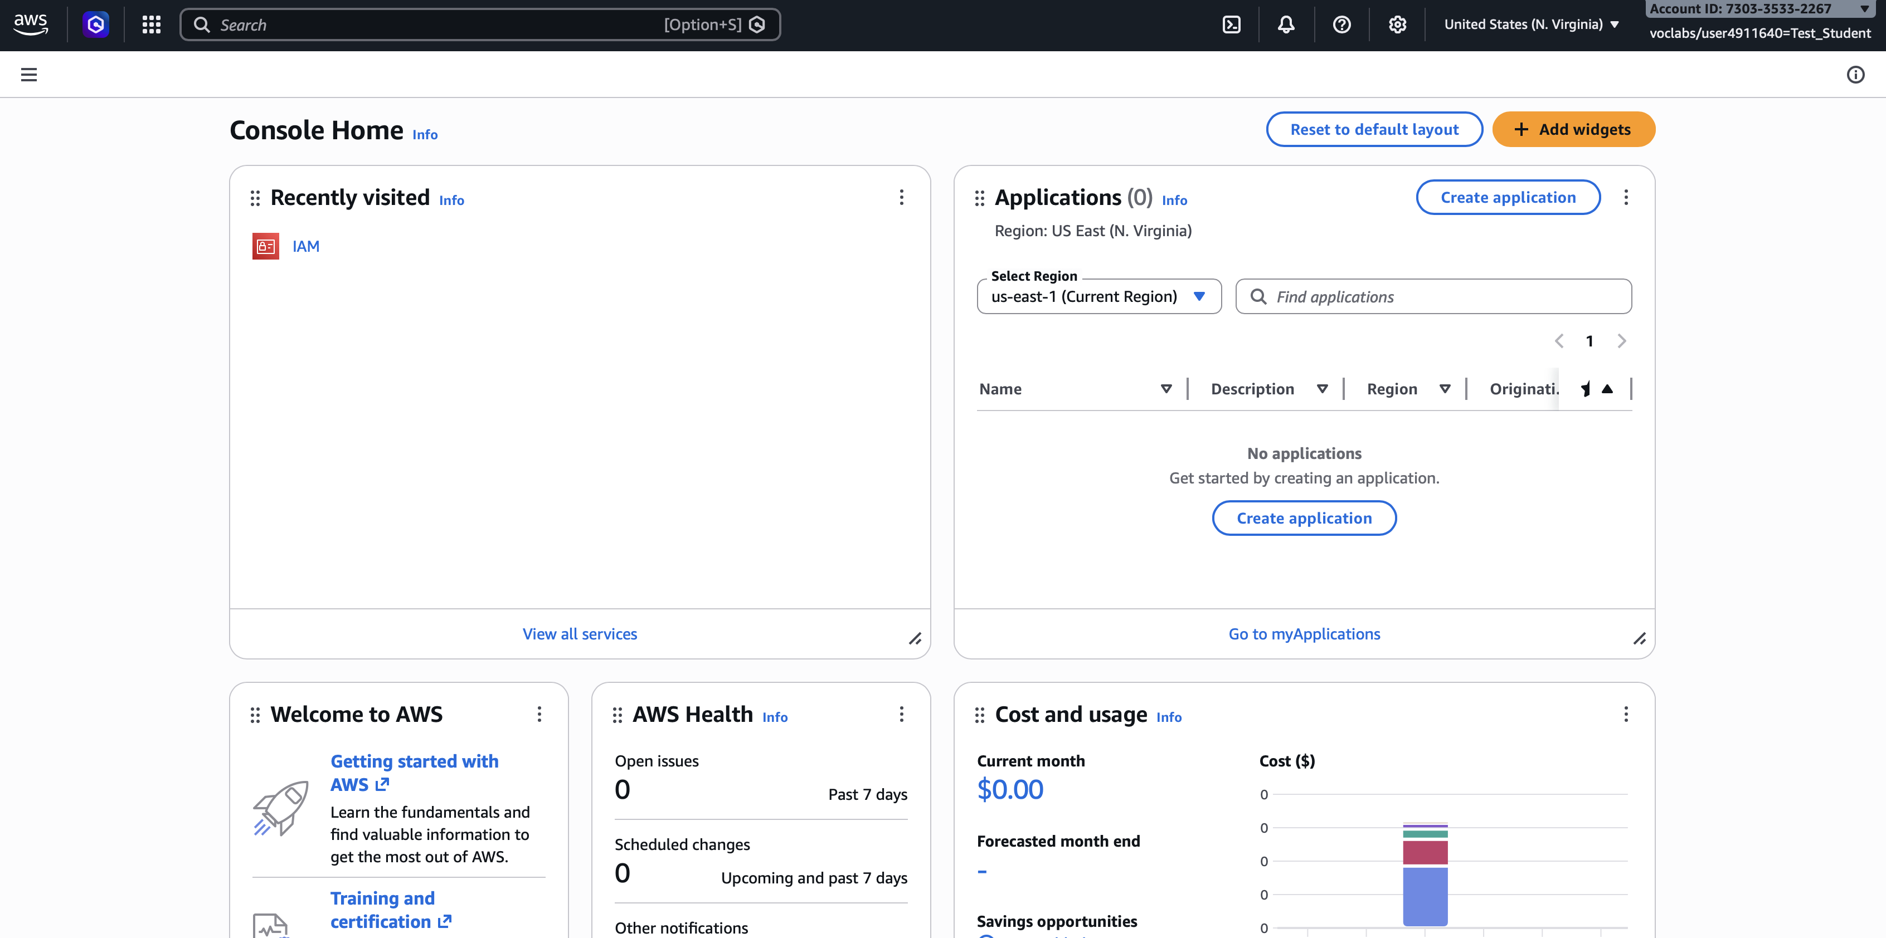Image resolution: width=1886 pixels, height=938 pixels.
Task: Click the info circle icon at right edge
Action: pos(1855,75)
